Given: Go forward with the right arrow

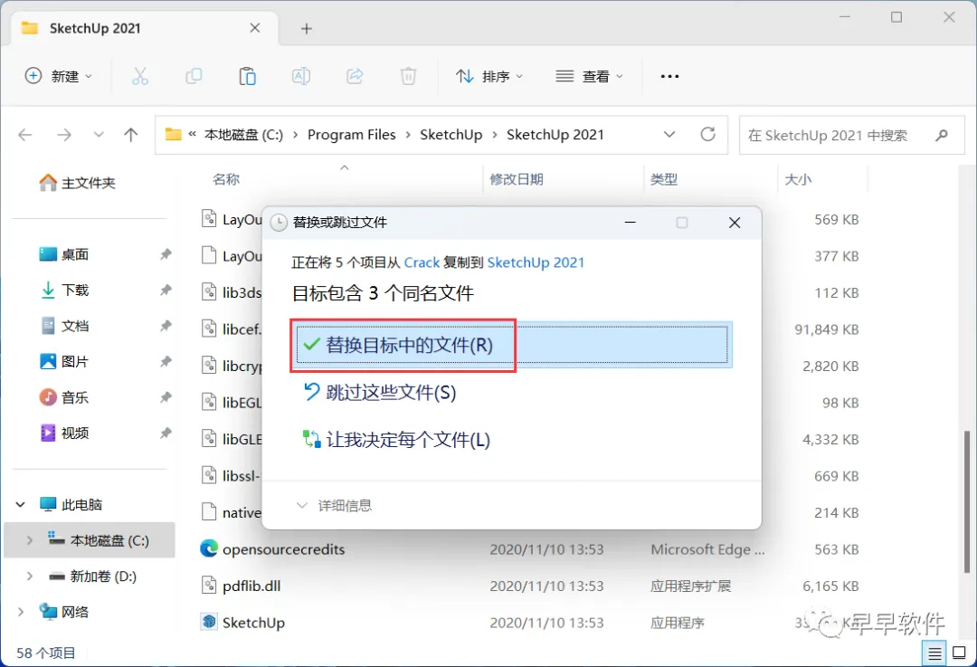Looking at the screenshot, I should point(64,135).
